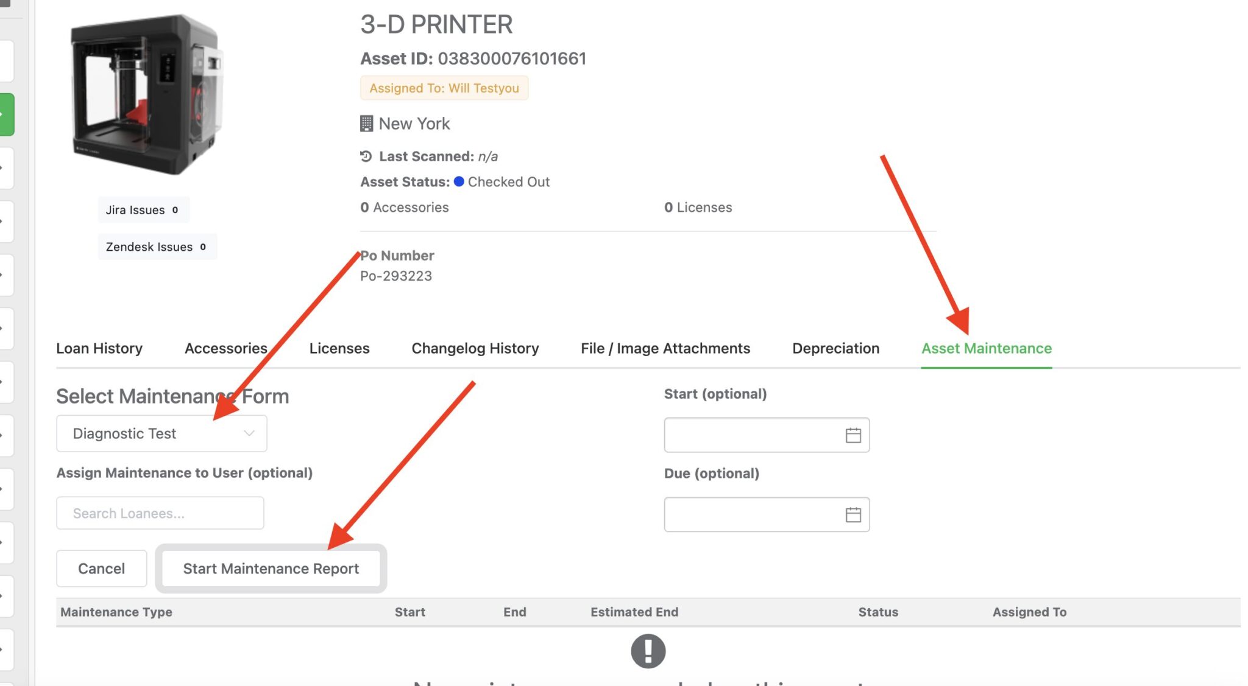The image size is (1248, 686).
Task: Click the Start Maintenance Report button
Action: (x=271, y=568)
